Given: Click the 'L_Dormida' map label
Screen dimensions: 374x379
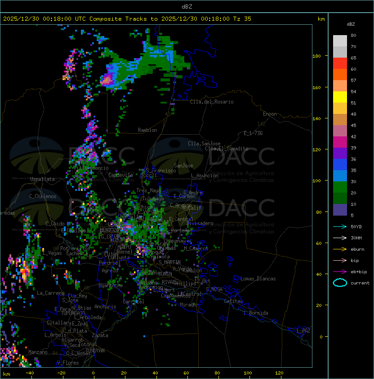Looking at the screenshot, I should (256, 313).
